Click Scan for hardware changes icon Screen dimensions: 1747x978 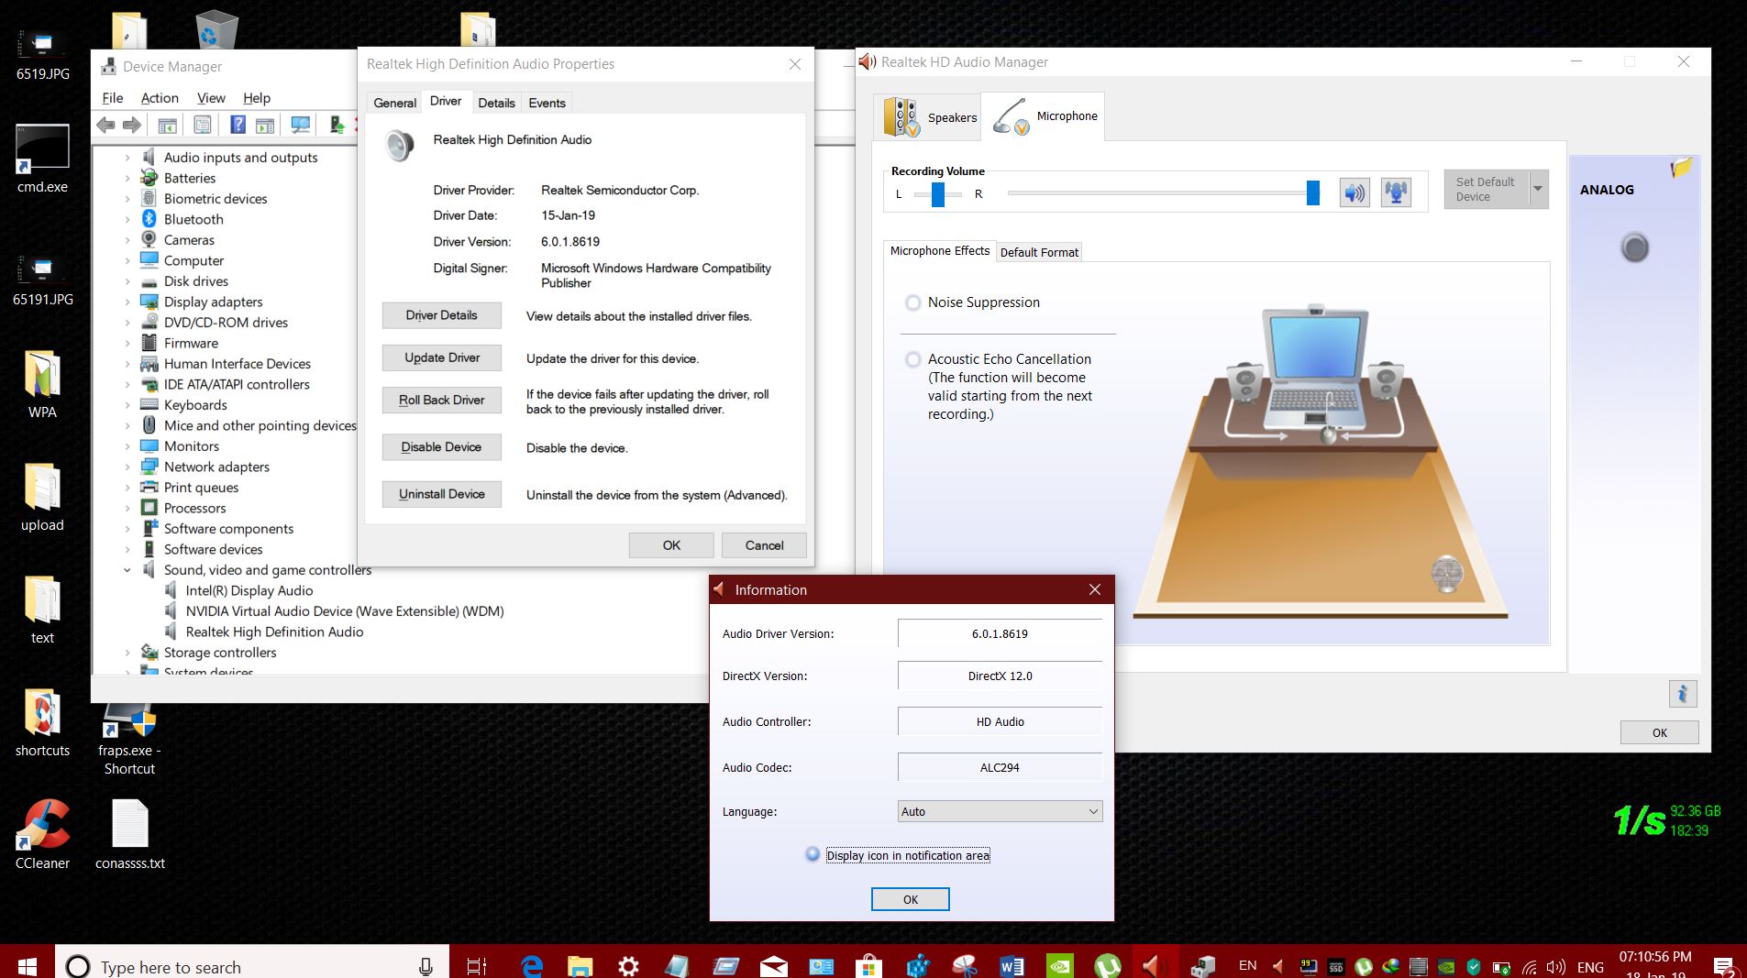click(300, 125)
